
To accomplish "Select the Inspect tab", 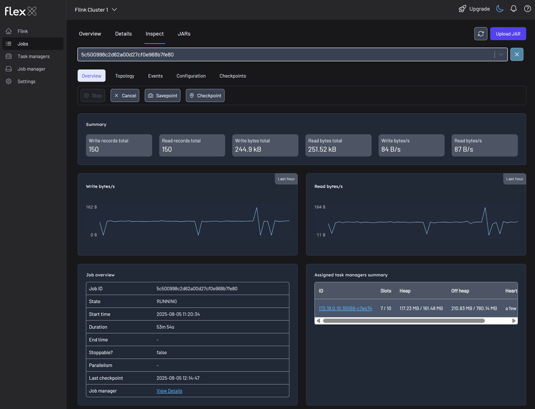I will (x=155, y=34).
